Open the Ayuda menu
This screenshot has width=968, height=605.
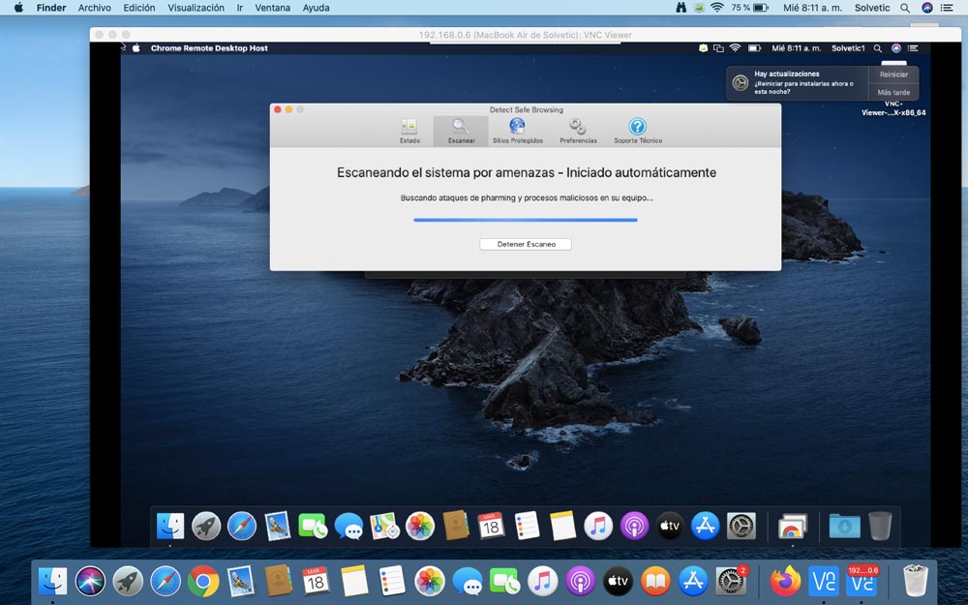tap(317, 8)
